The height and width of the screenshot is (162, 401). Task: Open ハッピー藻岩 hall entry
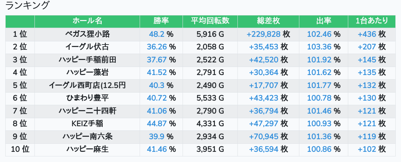point(87,73)
